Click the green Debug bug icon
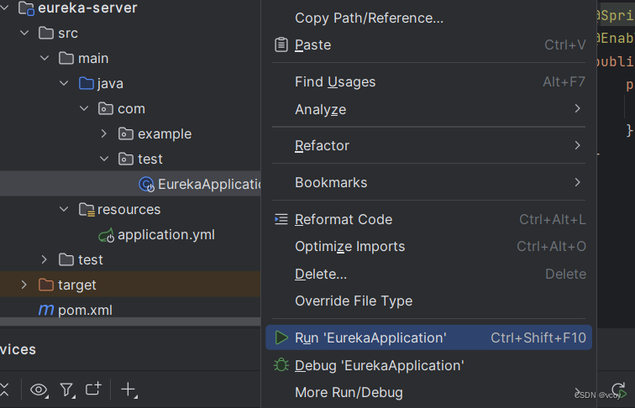 (281, 365)
